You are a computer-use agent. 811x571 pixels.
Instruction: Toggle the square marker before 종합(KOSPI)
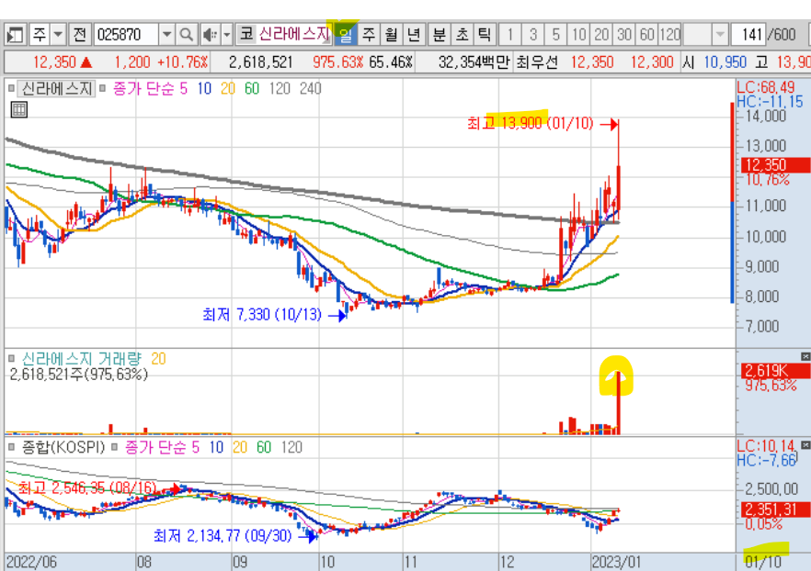11,447
